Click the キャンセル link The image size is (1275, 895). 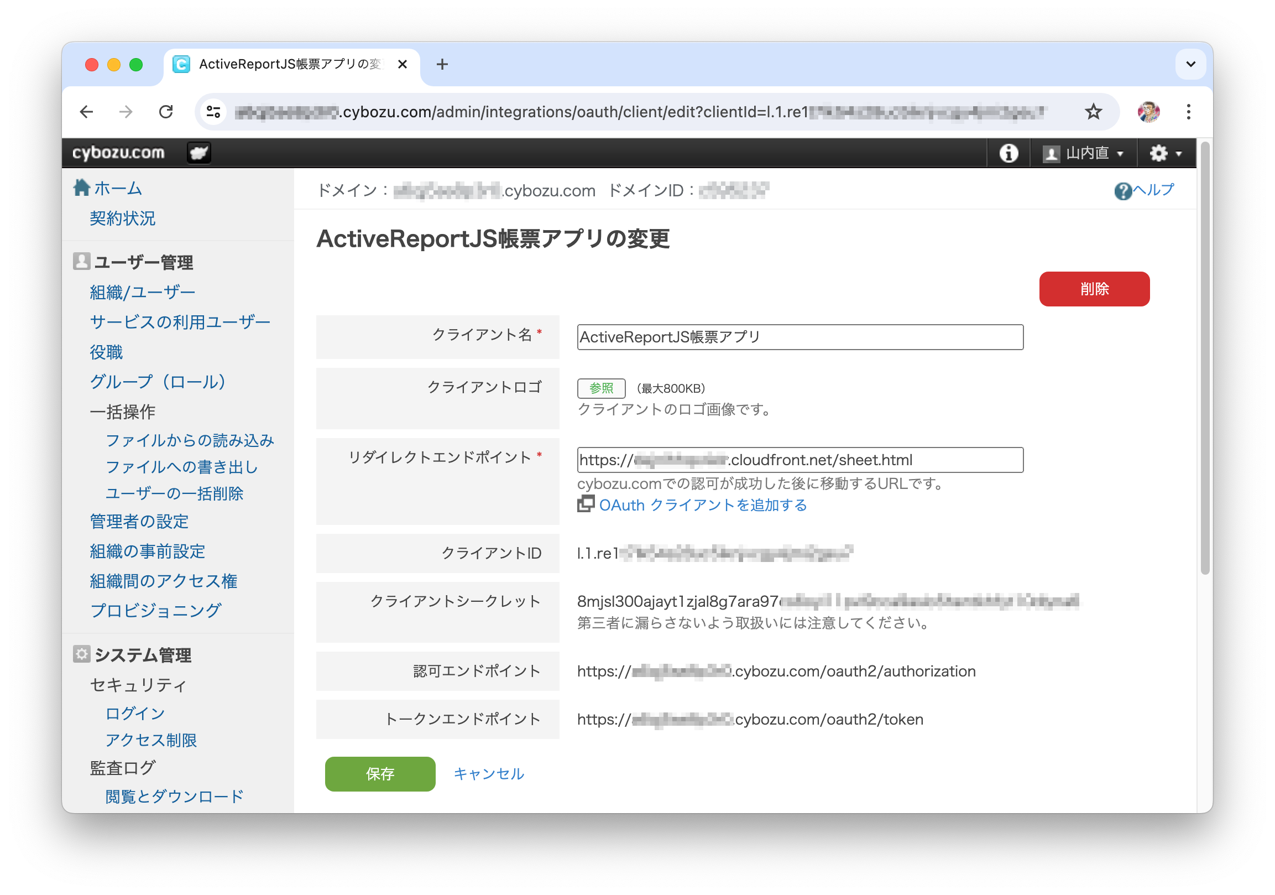489,774
